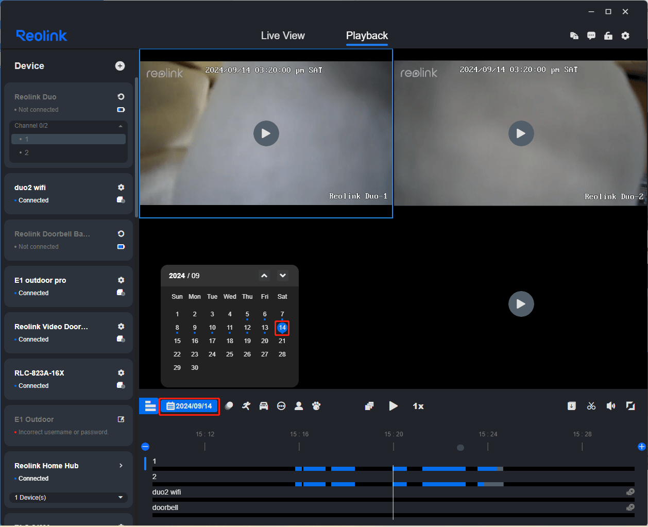Select September 21 in calendar

pyautogui.click(x=282, y=341)
